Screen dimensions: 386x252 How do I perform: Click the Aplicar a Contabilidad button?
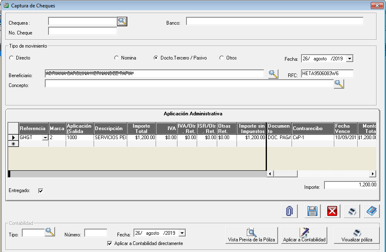point(304,235)
